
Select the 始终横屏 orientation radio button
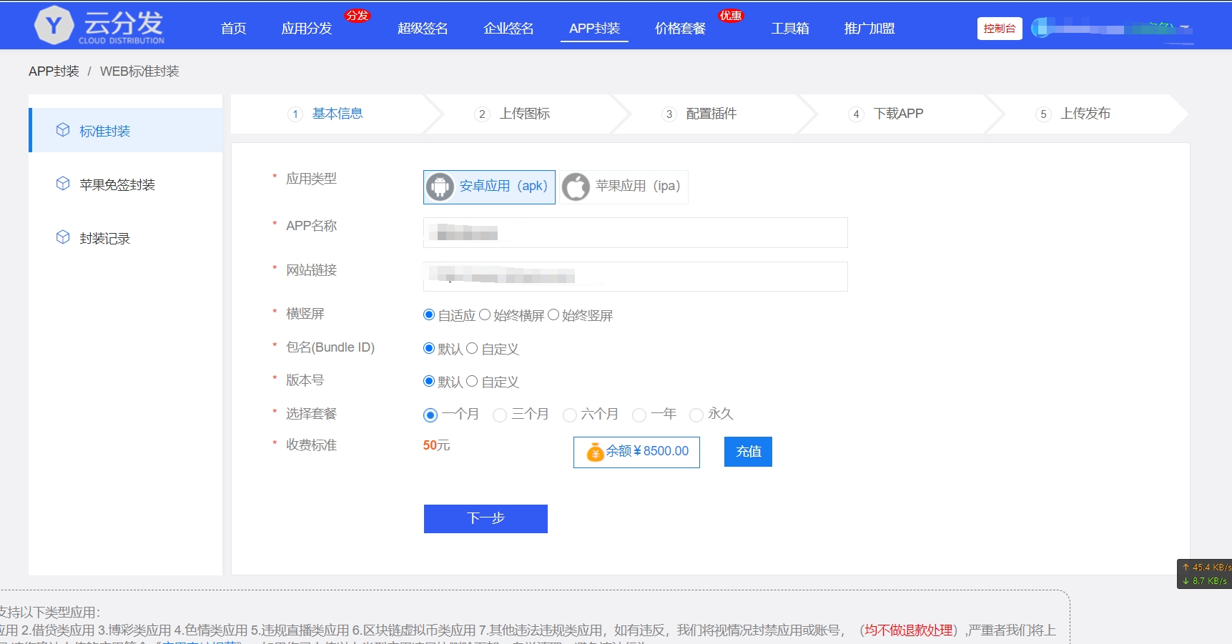tap(485, 314)
